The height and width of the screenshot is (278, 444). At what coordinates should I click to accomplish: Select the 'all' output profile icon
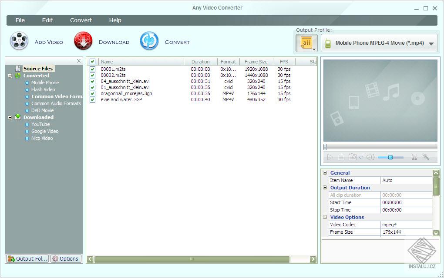tap(306, 42)
